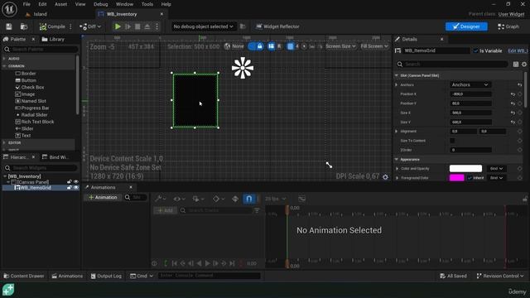Open the Bind Widgets tab

point(55,157)
